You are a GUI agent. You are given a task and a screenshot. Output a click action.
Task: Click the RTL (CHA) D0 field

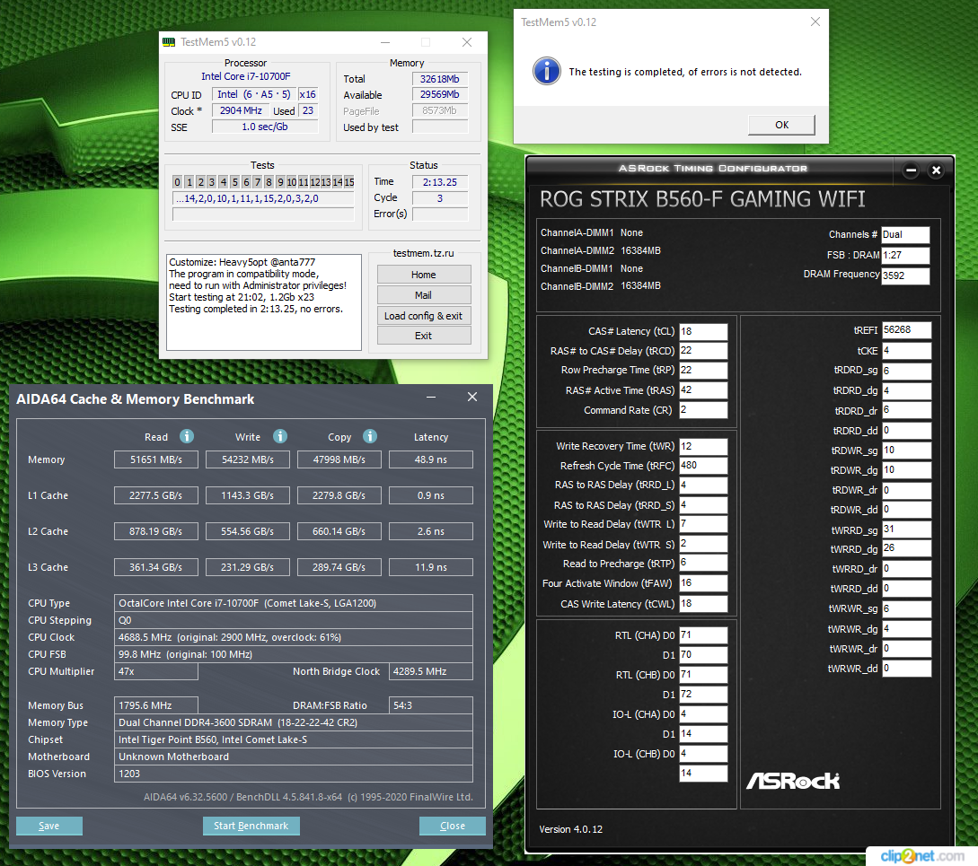click(x=703, y=634)
